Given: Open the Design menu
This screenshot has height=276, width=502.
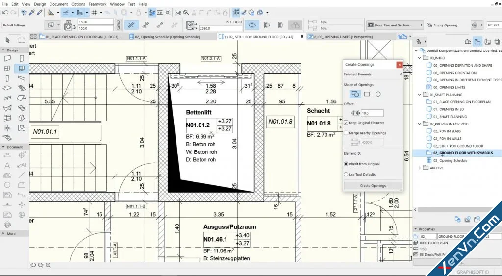Looking at the screenshot, I should pos(40,4).
